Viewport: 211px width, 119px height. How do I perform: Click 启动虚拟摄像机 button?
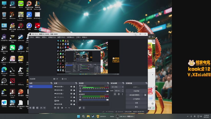pyautogui.click(x=135, y=95)
